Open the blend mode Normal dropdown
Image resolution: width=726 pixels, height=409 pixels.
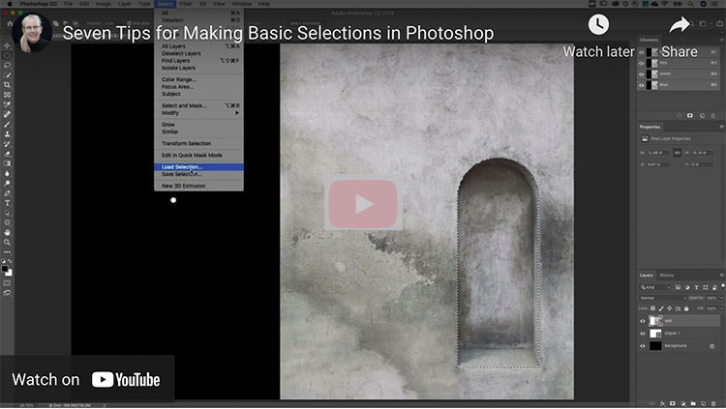click(662, 299)
